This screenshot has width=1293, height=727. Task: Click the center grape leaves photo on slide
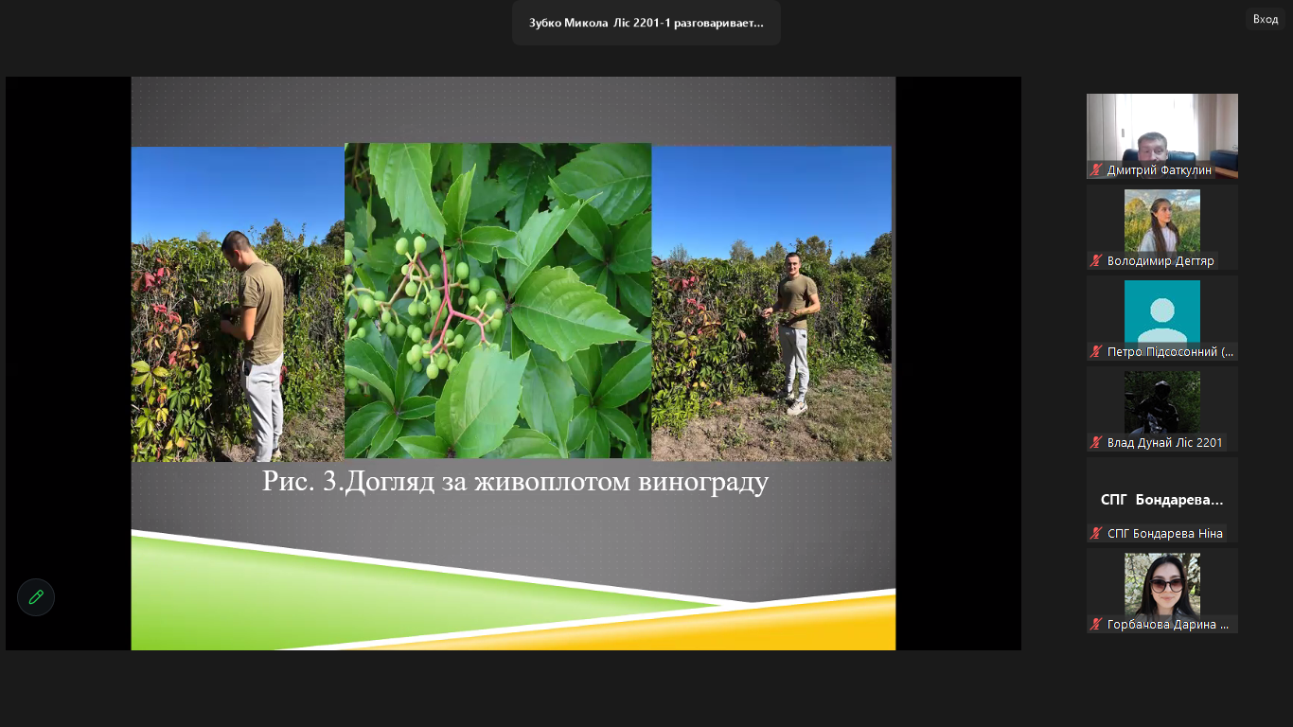click(498, 301)
